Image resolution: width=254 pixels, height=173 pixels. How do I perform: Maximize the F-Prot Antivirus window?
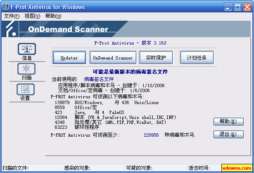coord(237,7)
